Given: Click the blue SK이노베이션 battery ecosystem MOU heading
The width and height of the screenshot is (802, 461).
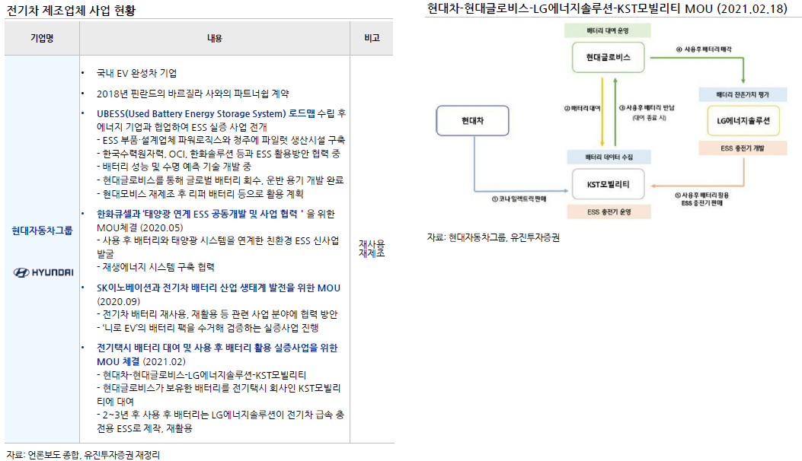Looking at the screenshot, I should [219, 288].
